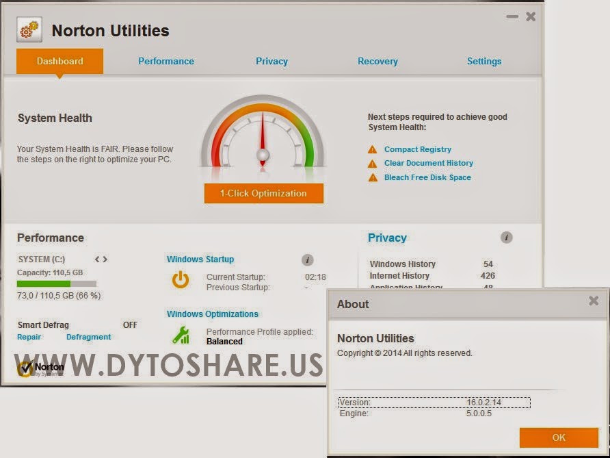Screen dimensions: 610x458
Task: Click the Privacy heading in the lower panel
Action: [x=387, y=238]
